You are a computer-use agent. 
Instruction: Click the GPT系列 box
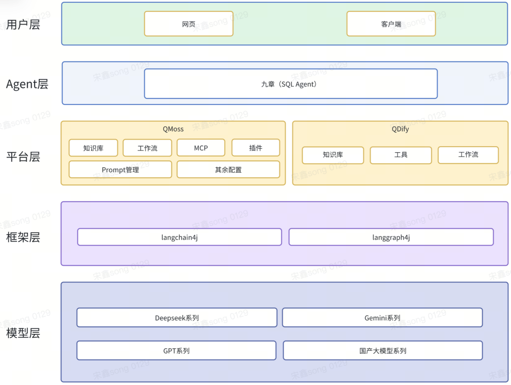coord(176,350)
